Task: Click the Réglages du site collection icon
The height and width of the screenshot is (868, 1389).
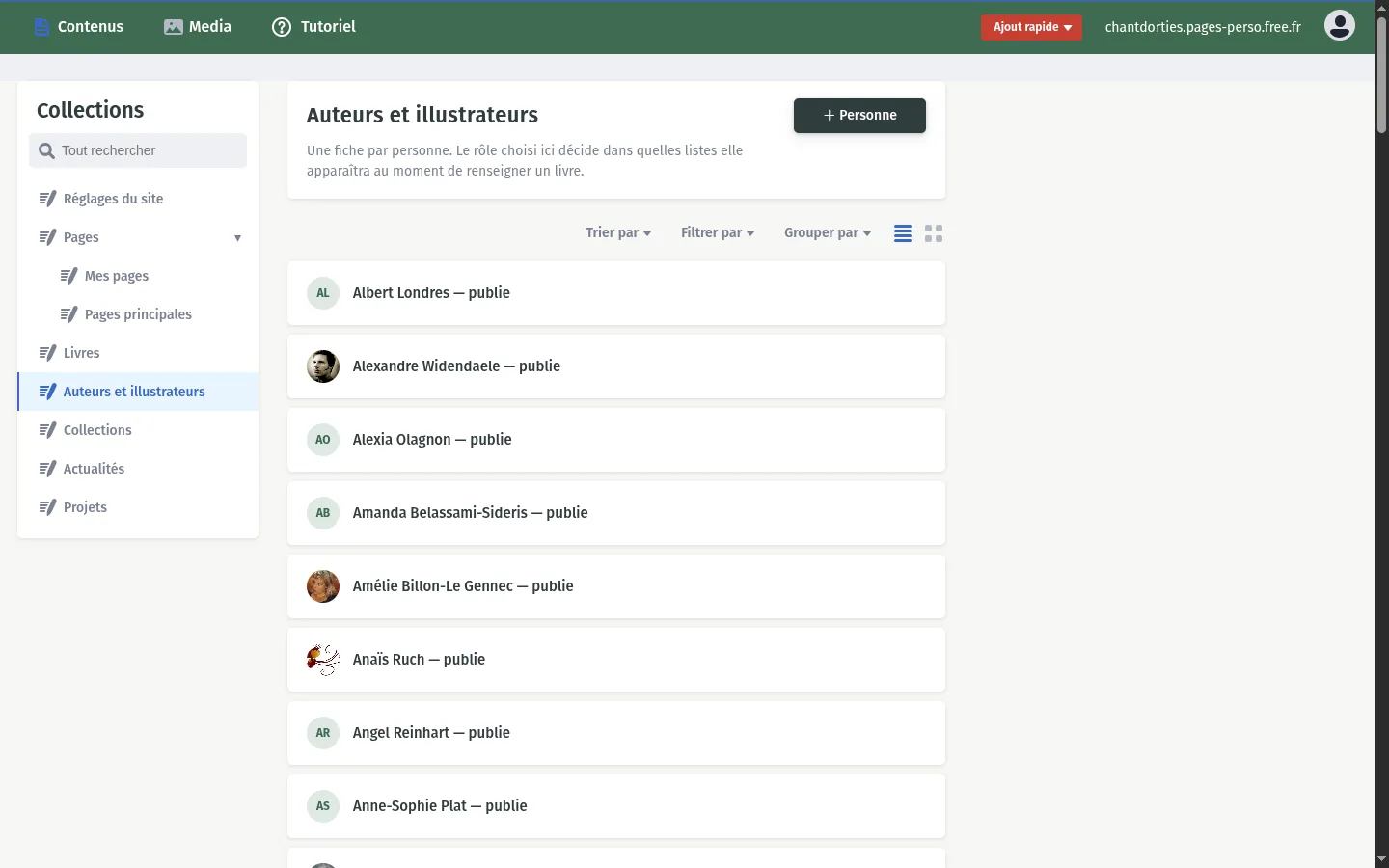Action: 47,199
